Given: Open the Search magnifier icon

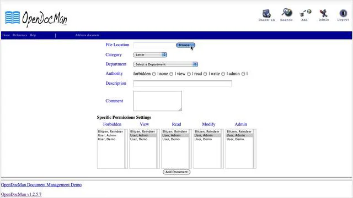Looking at the screenshot, I should click(286, 15).
